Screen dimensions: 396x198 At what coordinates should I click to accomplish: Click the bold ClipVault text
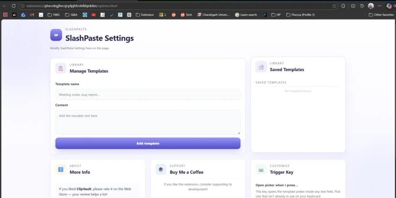[x=84, y=189]
